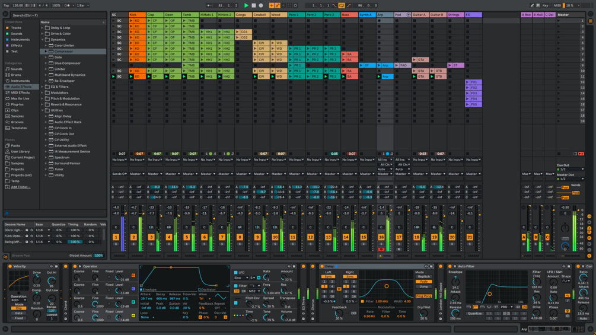Open User Library in Places
This screenshot has width=596, height=335.
coord(20,152)
